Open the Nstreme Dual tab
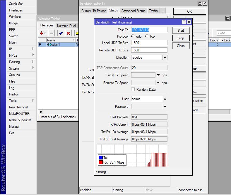Screen dimensions: 231x195 [x=66, y=26]
